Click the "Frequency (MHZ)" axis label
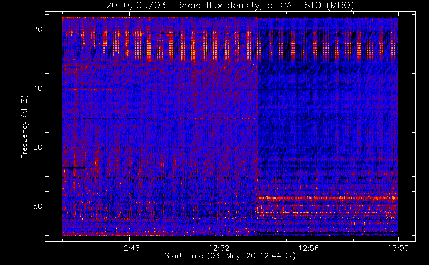This screenshot has width=429, height=265. coord(24,127)
